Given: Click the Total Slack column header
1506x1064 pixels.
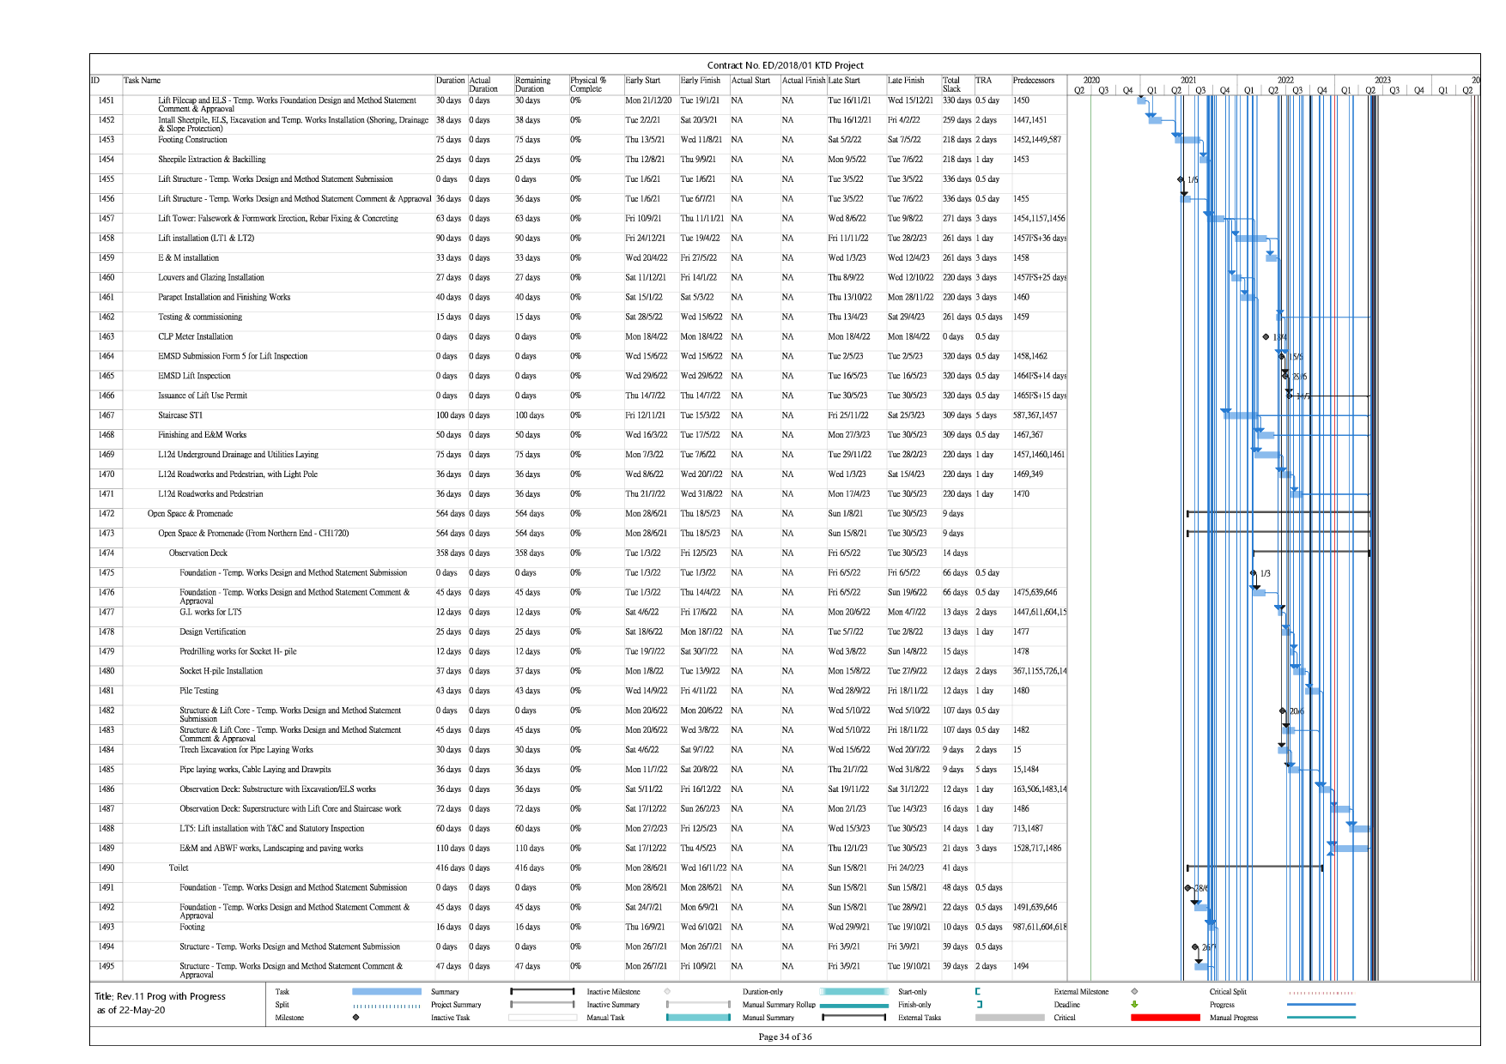Looking at the screenshot, I should 951,84.
